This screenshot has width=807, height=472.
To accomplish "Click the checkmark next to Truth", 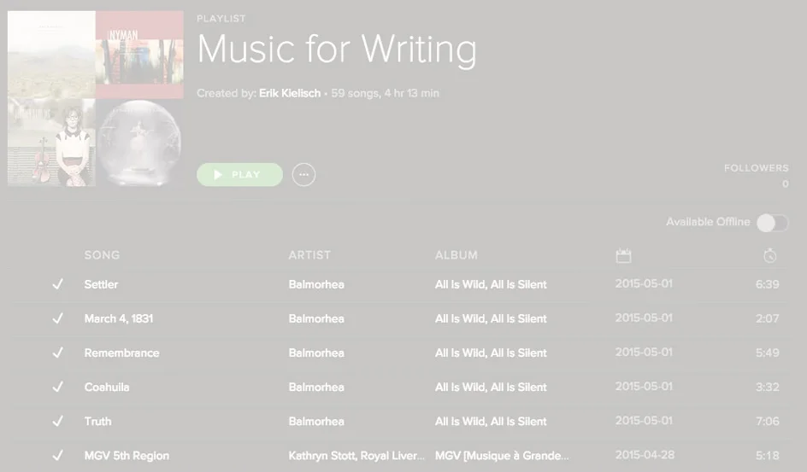I will (57, 421).
